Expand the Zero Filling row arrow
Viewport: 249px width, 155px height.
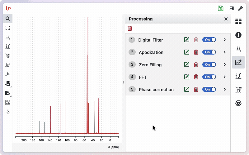click(x=225, y=64)
